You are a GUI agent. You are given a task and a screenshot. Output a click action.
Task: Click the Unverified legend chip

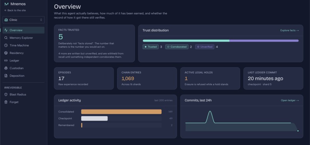click(x=205, y=47)
